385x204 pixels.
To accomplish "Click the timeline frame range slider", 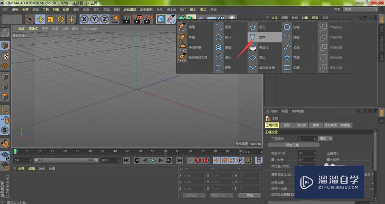I will click(66, 160).
